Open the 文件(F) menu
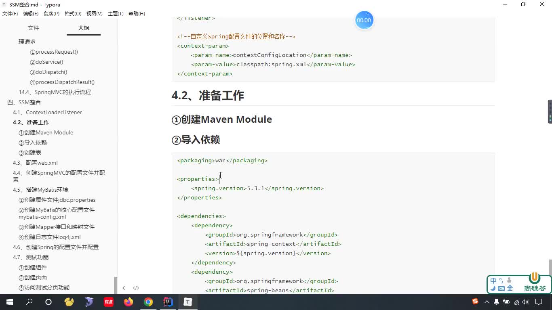 (10, 14)
